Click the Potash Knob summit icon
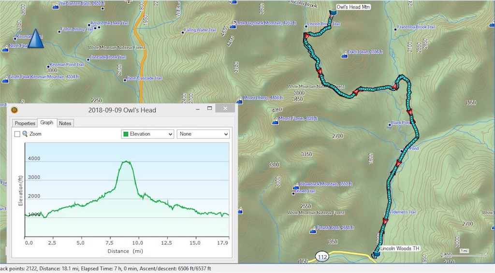The image size is (495, 273). point(313,230)
